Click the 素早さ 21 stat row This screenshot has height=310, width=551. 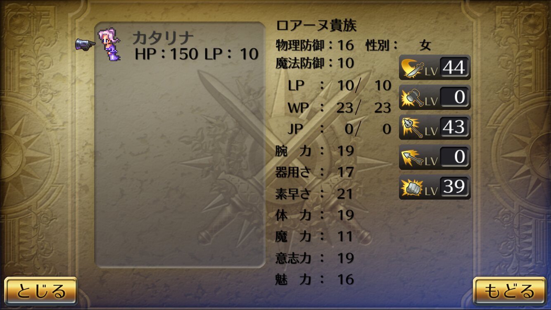314,193
